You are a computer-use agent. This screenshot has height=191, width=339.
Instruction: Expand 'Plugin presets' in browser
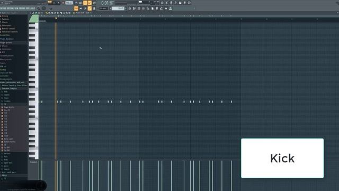click(x=6, y=42)
